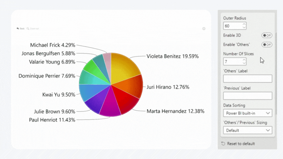Decrease Number Of Slices with down arrow

[x=244, y=63]
